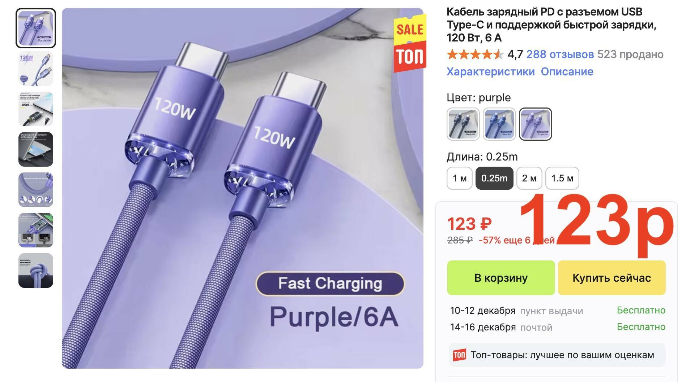Choose the black cable color swatch
The width and height of the screenshot is (686, 382).
tap(463, 124)
